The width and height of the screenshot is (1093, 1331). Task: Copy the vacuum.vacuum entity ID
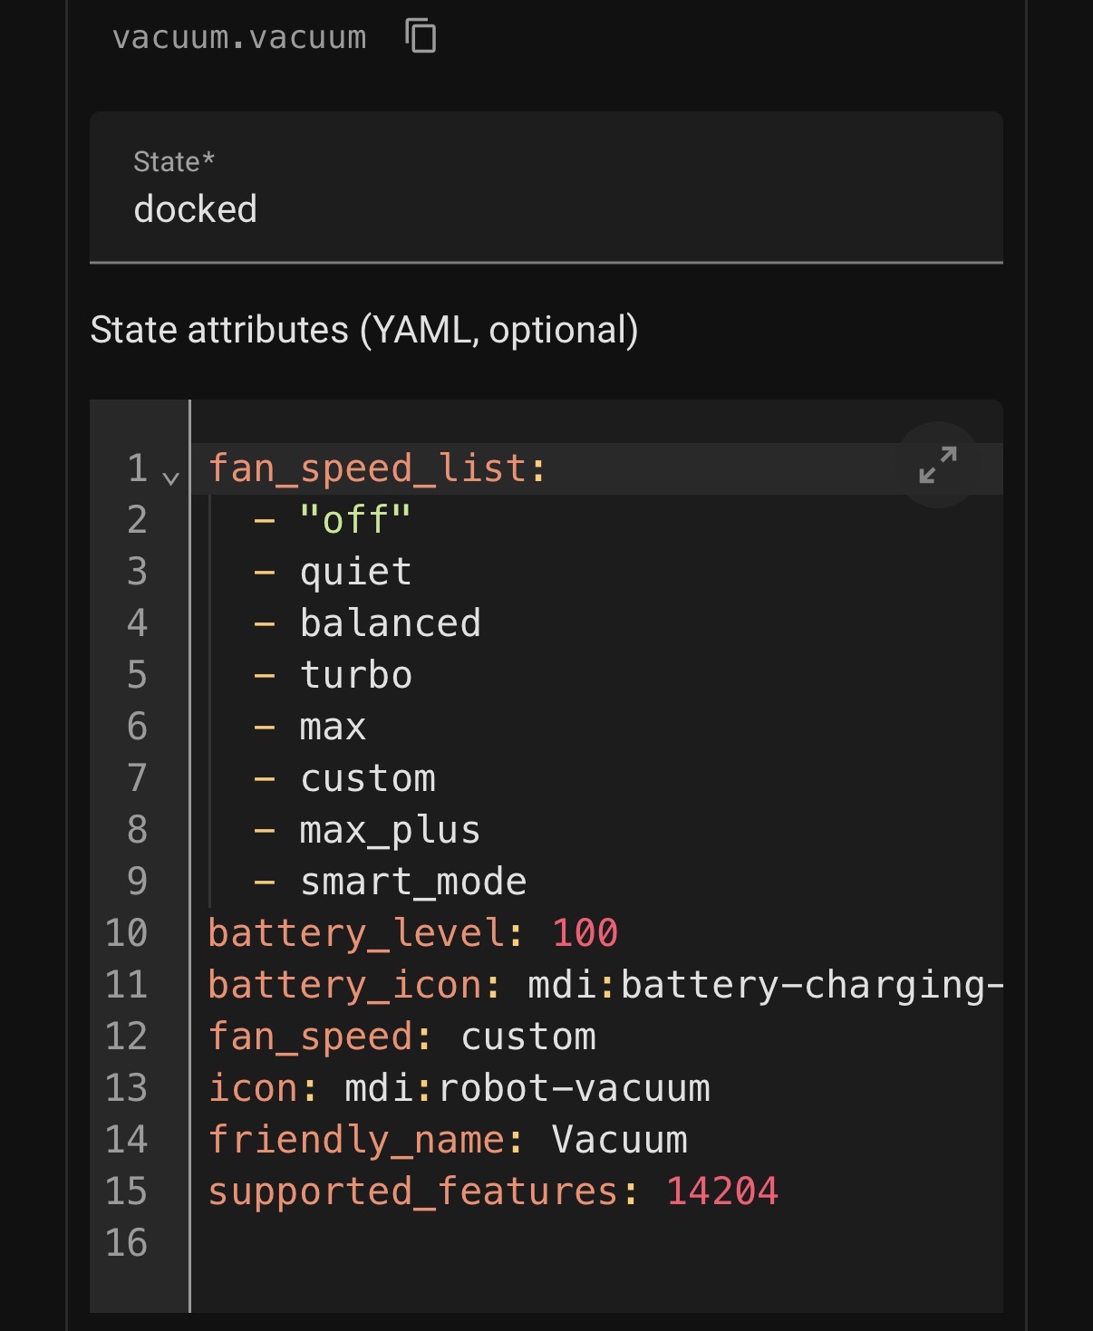click(x=421, y=37)
